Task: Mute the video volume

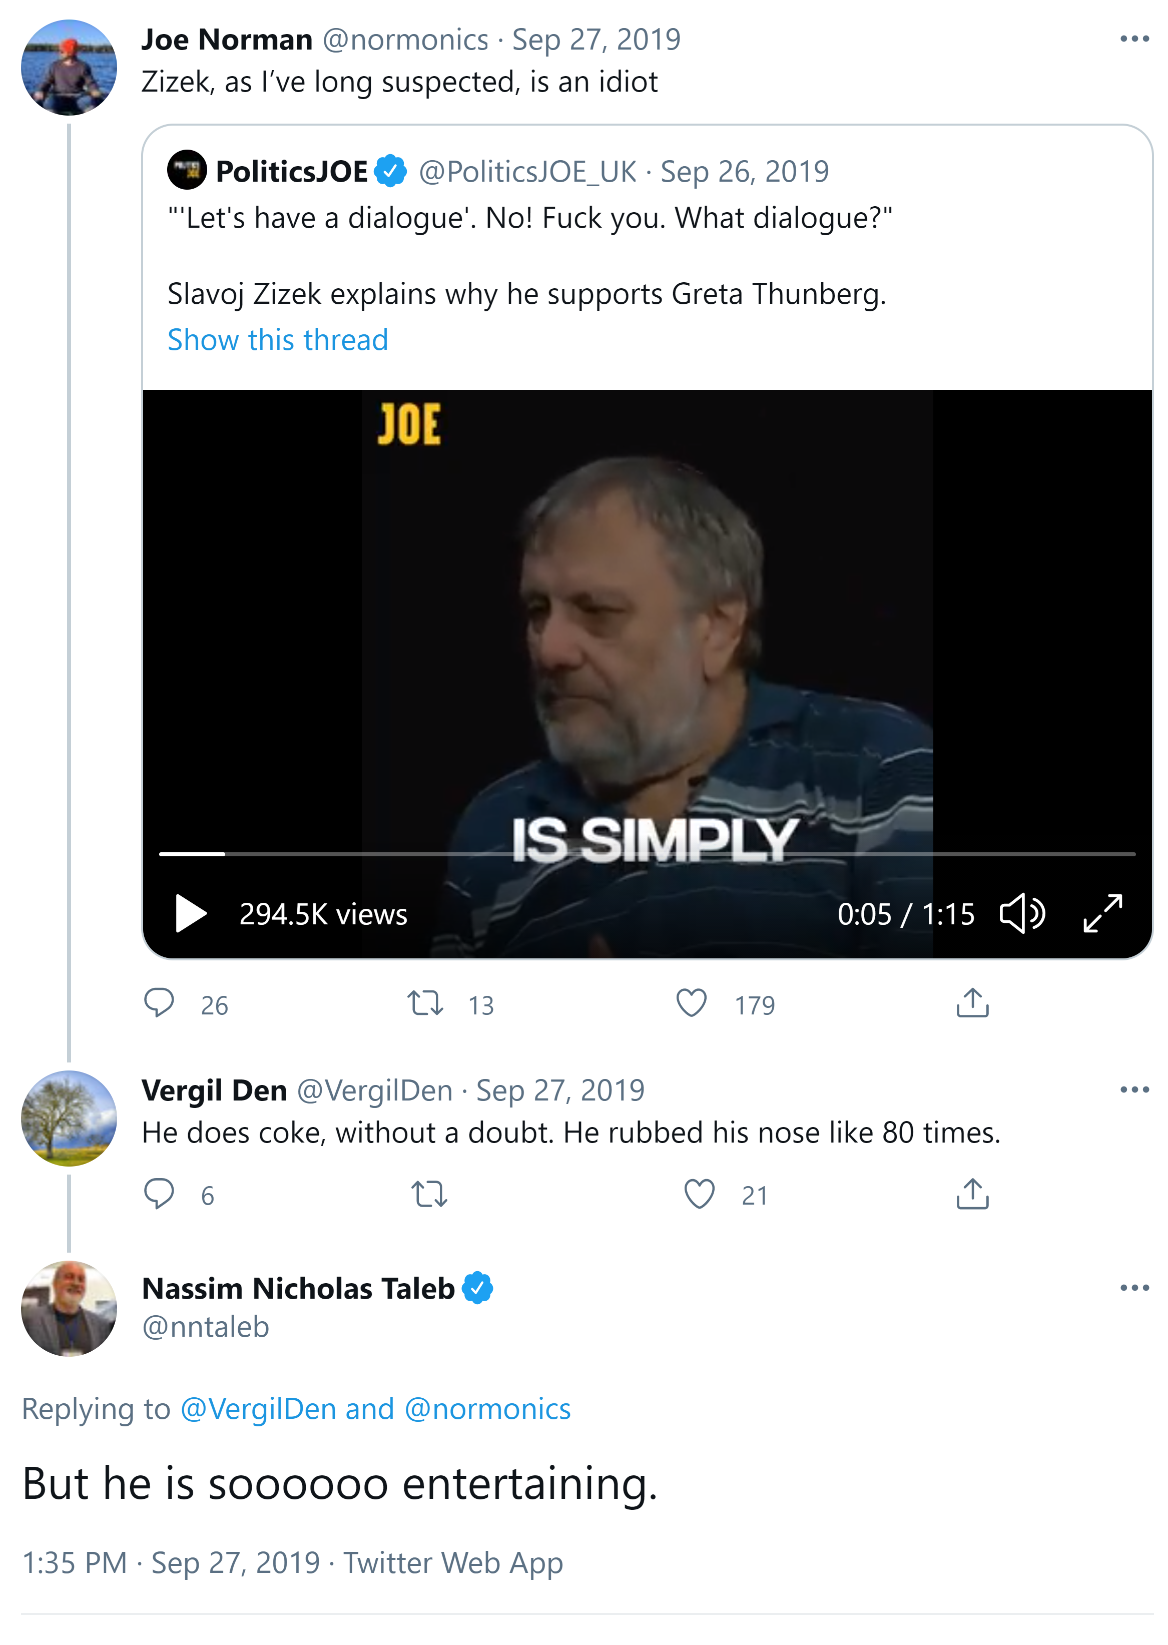Action: click(1022, 913)
